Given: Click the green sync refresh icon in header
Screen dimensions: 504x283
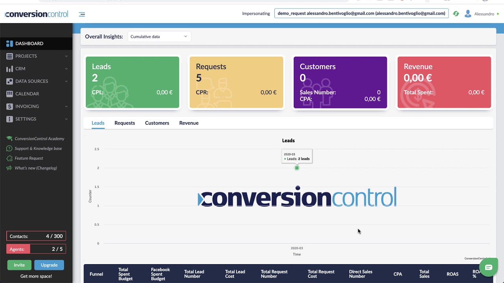Looking at the screenshot, I should pos(456,14).
